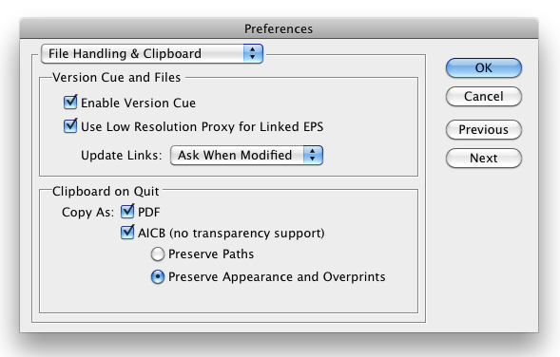This screenshot has width=560, height=357.
Task: Select Preserve Appearance and Overprints radio button
Action: click(x=158, y=276)
